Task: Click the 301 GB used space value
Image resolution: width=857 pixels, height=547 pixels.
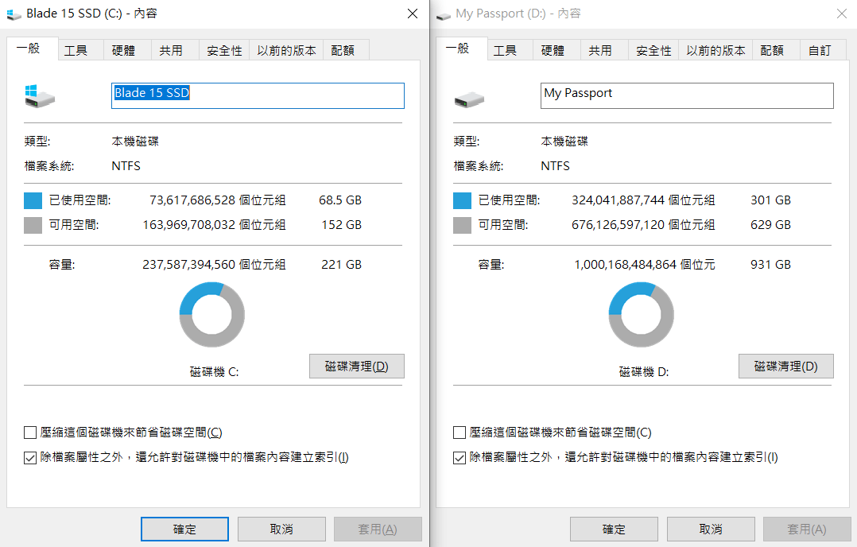Action: (770, 200)
